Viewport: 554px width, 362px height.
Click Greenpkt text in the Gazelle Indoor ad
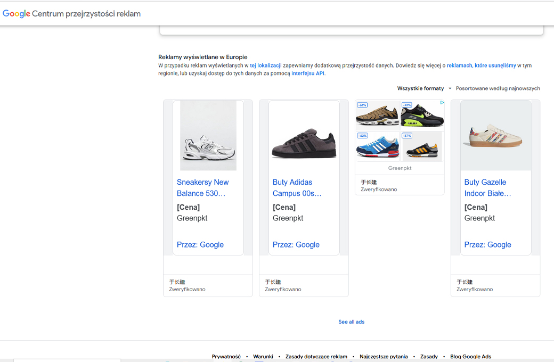[479, 218]
